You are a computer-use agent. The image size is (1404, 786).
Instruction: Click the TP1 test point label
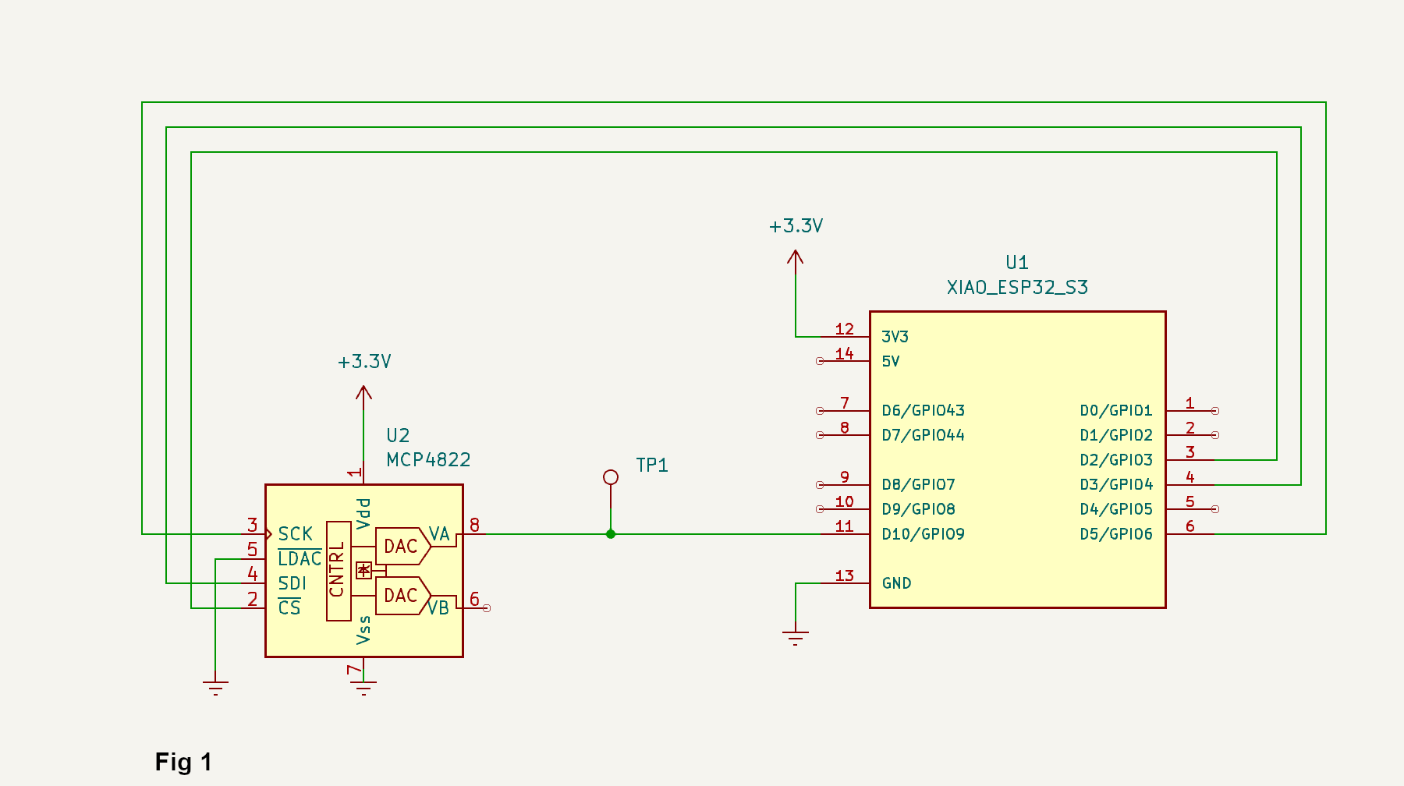click(x=652, y=466)
